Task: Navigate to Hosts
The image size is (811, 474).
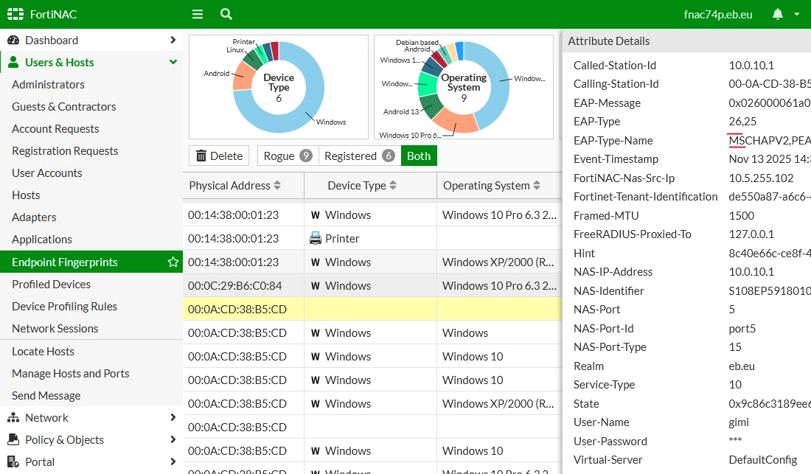Action: click(26, 195)
